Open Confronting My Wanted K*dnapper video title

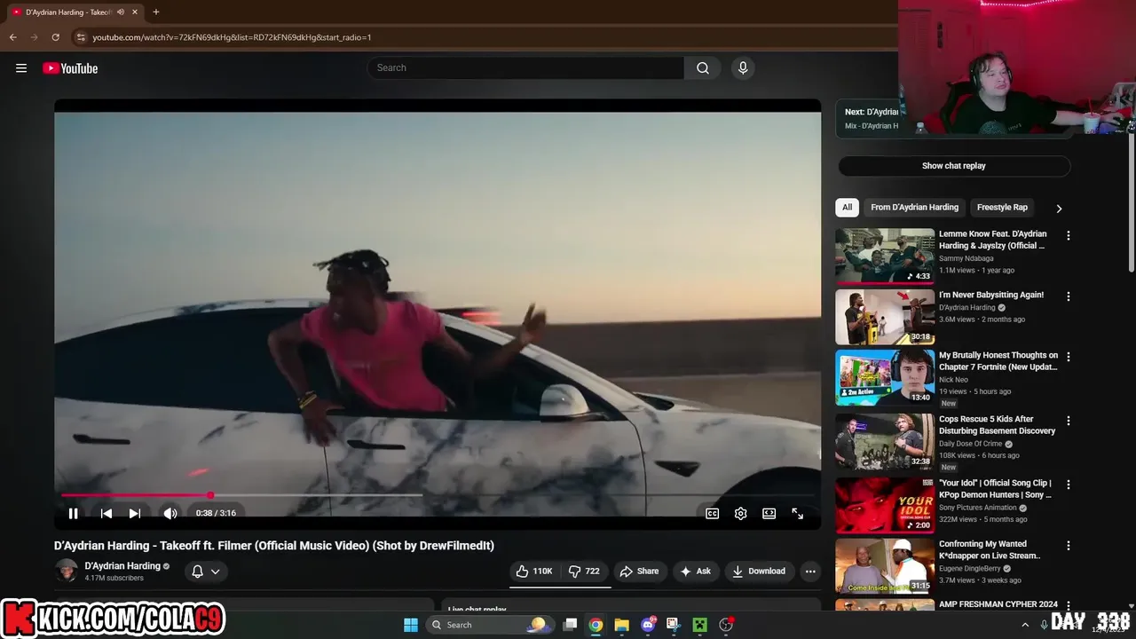(990, 550)
